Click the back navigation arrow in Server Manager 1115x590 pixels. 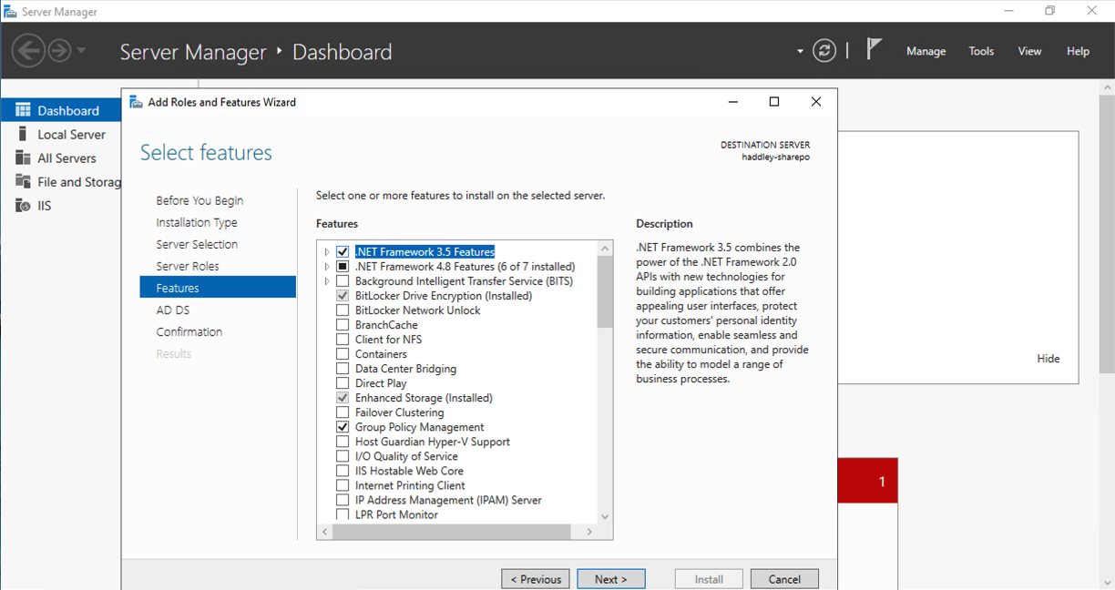(x=29, y=50)
